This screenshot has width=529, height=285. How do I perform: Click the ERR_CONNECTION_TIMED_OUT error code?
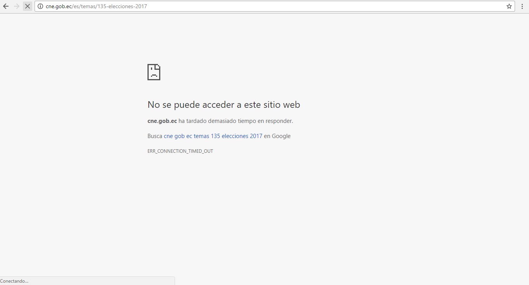pos(180,151)
